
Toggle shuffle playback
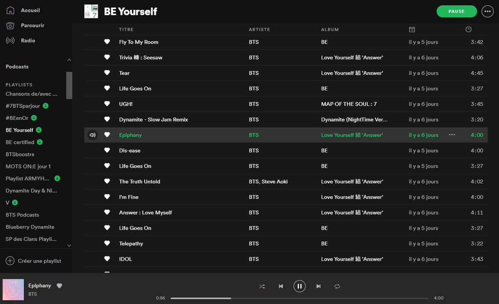point(262,287)
